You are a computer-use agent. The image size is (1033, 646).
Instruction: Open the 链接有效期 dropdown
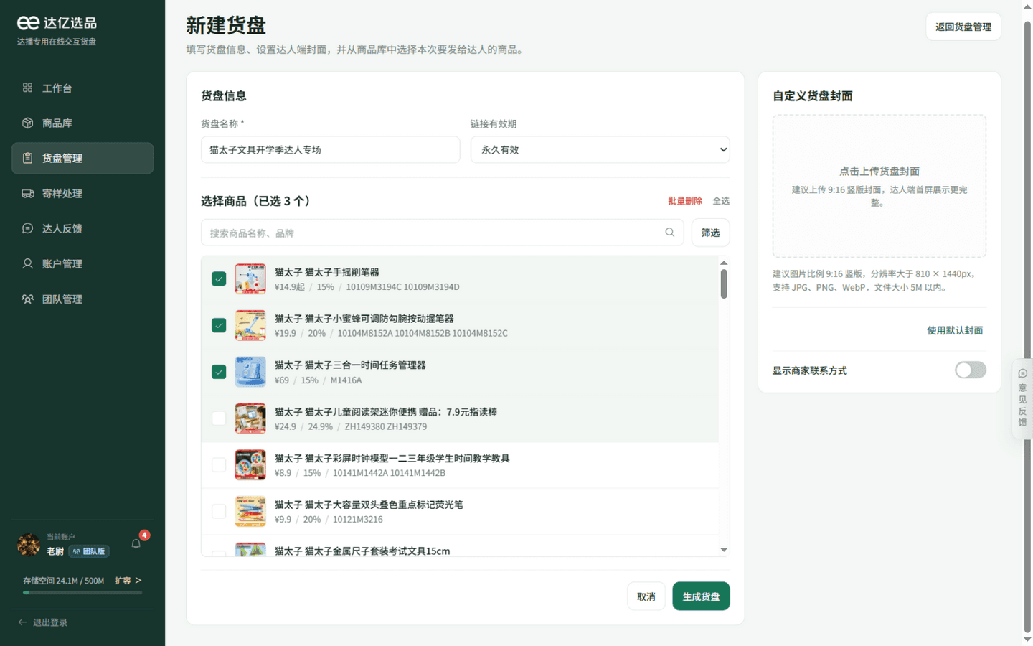tap(600, 150)
